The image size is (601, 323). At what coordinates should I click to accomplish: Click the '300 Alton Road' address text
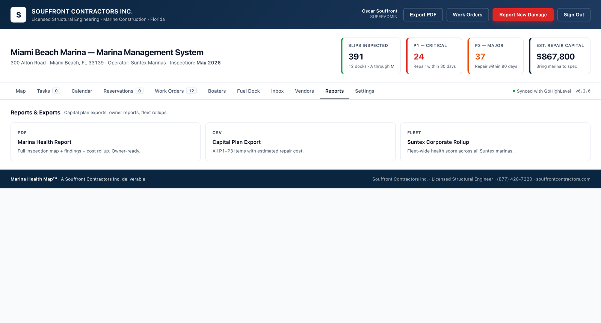(x=28, y=63)
